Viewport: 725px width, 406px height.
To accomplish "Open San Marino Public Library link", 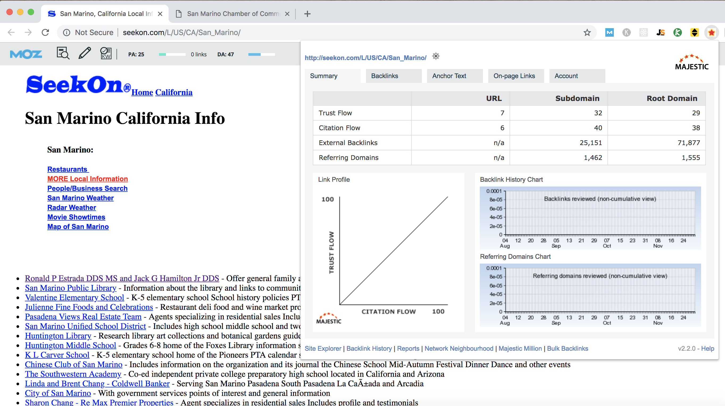I will (71, 288).
